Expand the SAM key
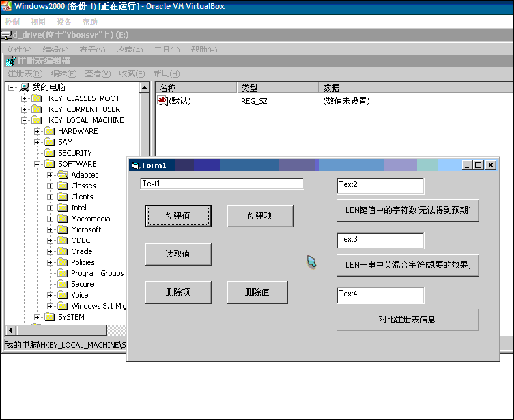 (x=38, y=142)
